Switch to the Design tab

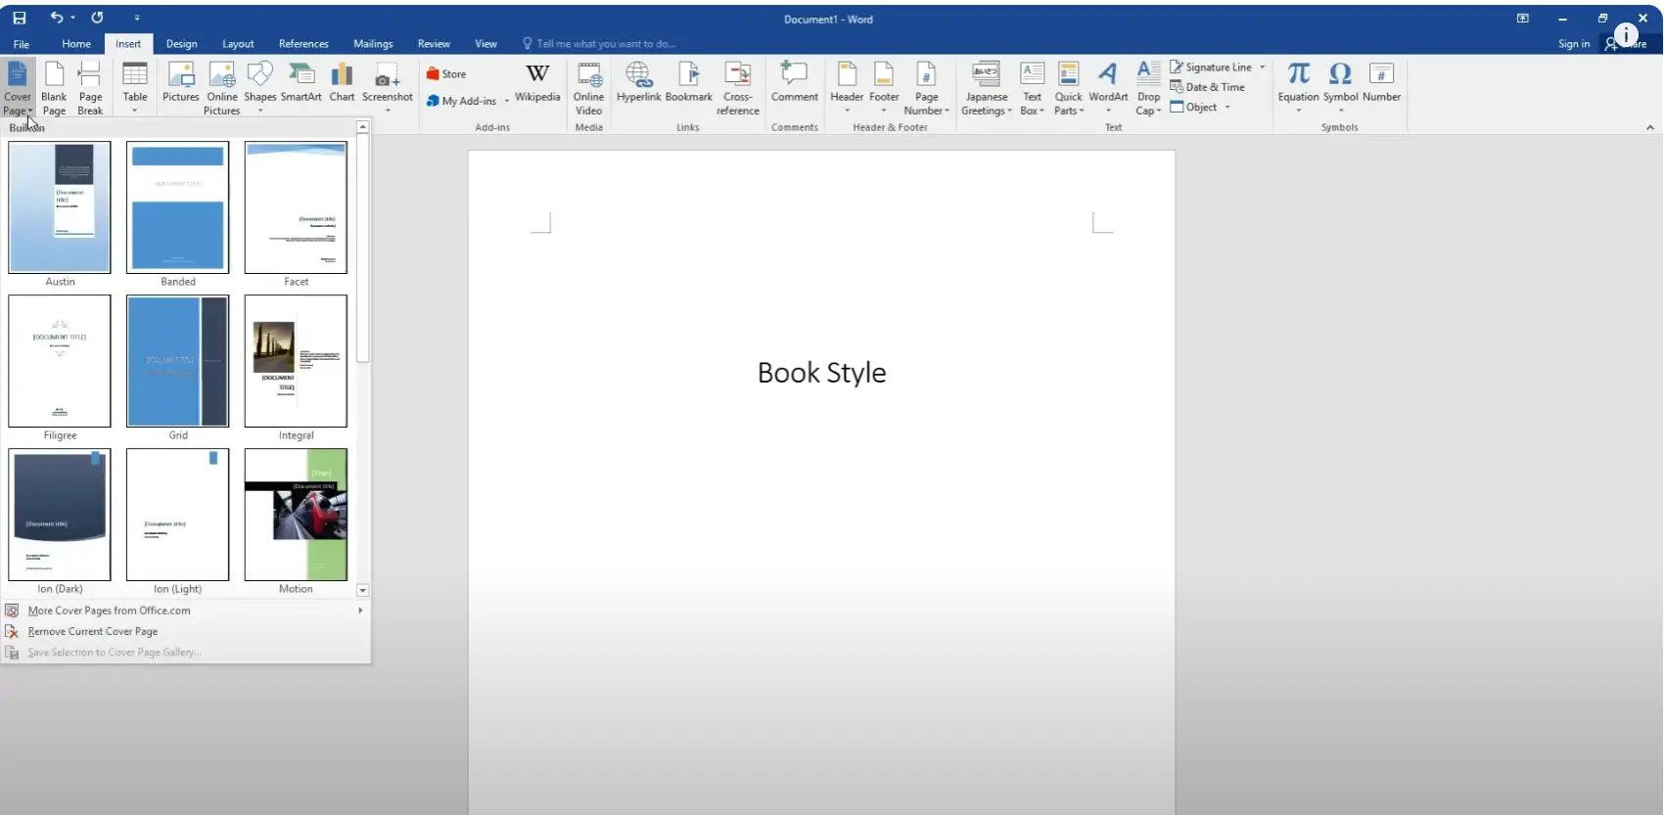tap(181, 44)
